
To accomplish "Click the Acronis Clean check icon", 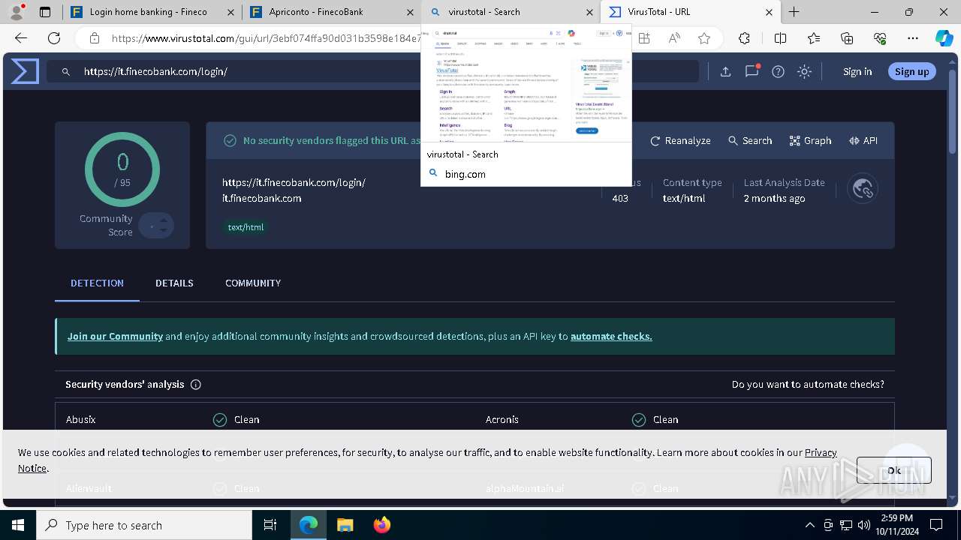I will [x=639, y=420].
